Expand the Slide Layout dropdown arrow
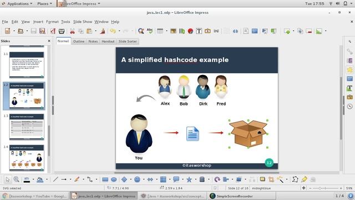355x200 pixels. [x=326, y=31]
